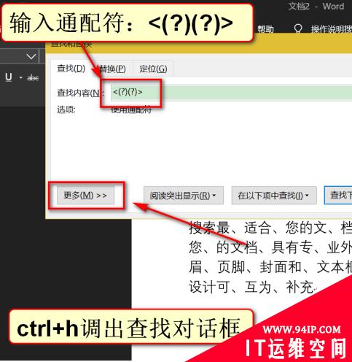Switch to the 替换(P) tab
Image resolution: width=352 pixels, height=362 pixels.
point(112,69)
